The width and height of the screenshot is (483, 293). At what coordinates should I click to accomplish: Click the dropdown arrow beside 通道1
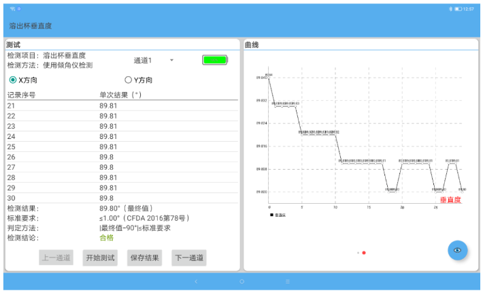click(171, 60)
